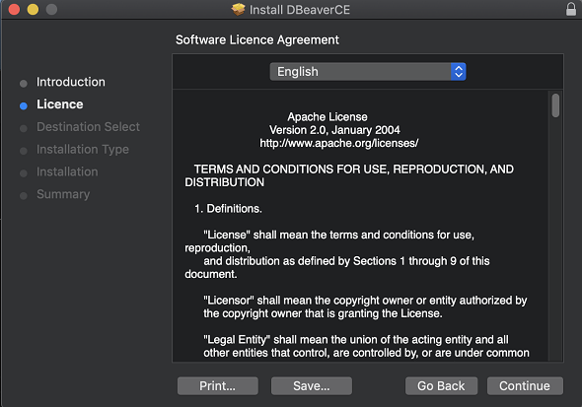582x407 pixels.
Task: Click the Go Back button
Action: (441, 386)
